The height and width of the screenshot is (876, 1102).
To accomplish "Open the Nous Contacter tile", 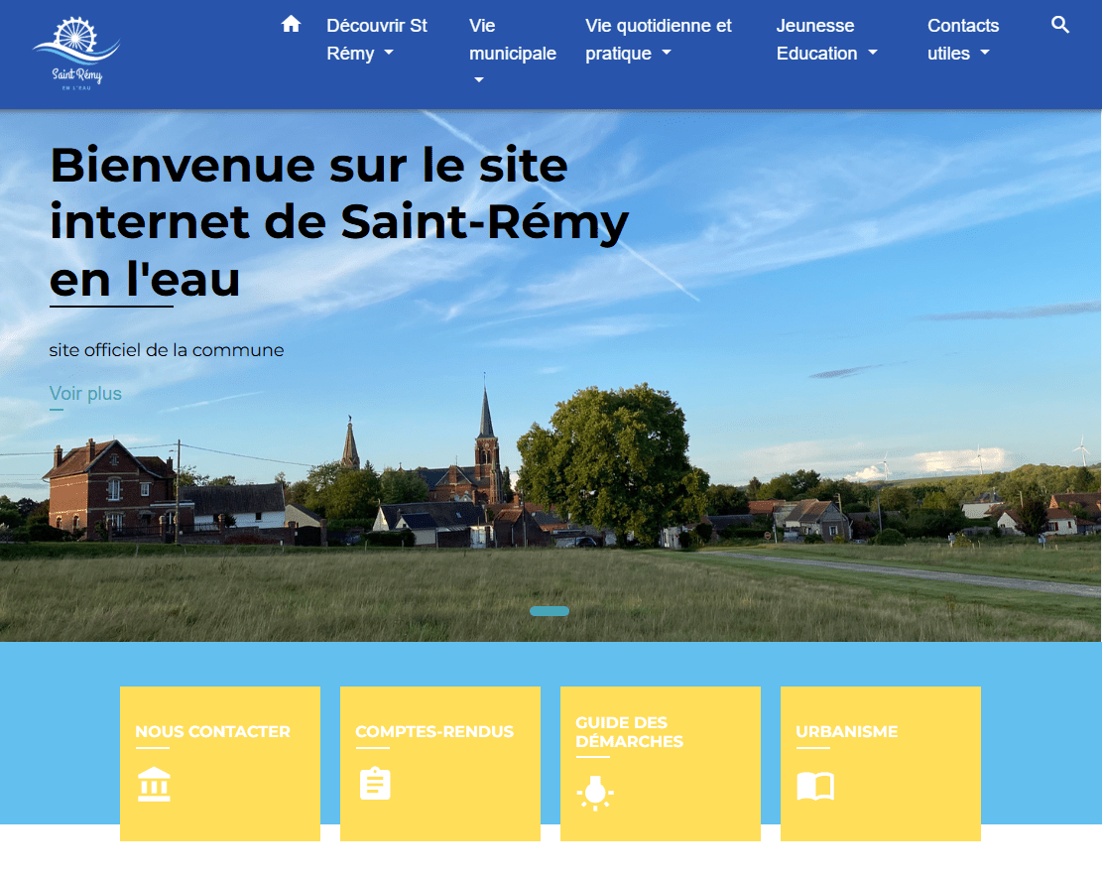I will (x=212, y=732).
